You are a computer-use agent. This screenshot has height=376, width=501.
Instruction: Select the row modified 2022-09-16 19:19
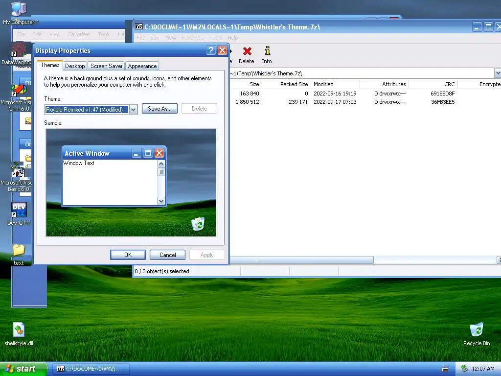click(365, 94)
